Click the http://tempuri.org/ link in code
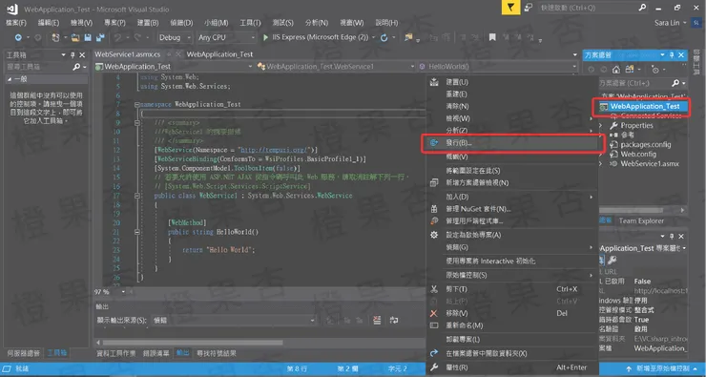The height and width of the screenshot is (377, 706). [x=274, y=150]
